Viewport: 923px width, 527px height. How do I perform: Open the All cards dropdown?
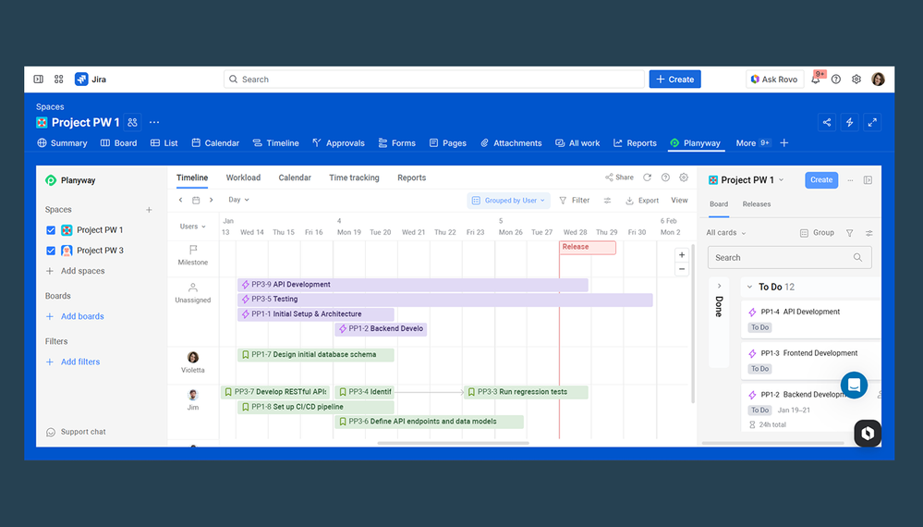point(726,233)
